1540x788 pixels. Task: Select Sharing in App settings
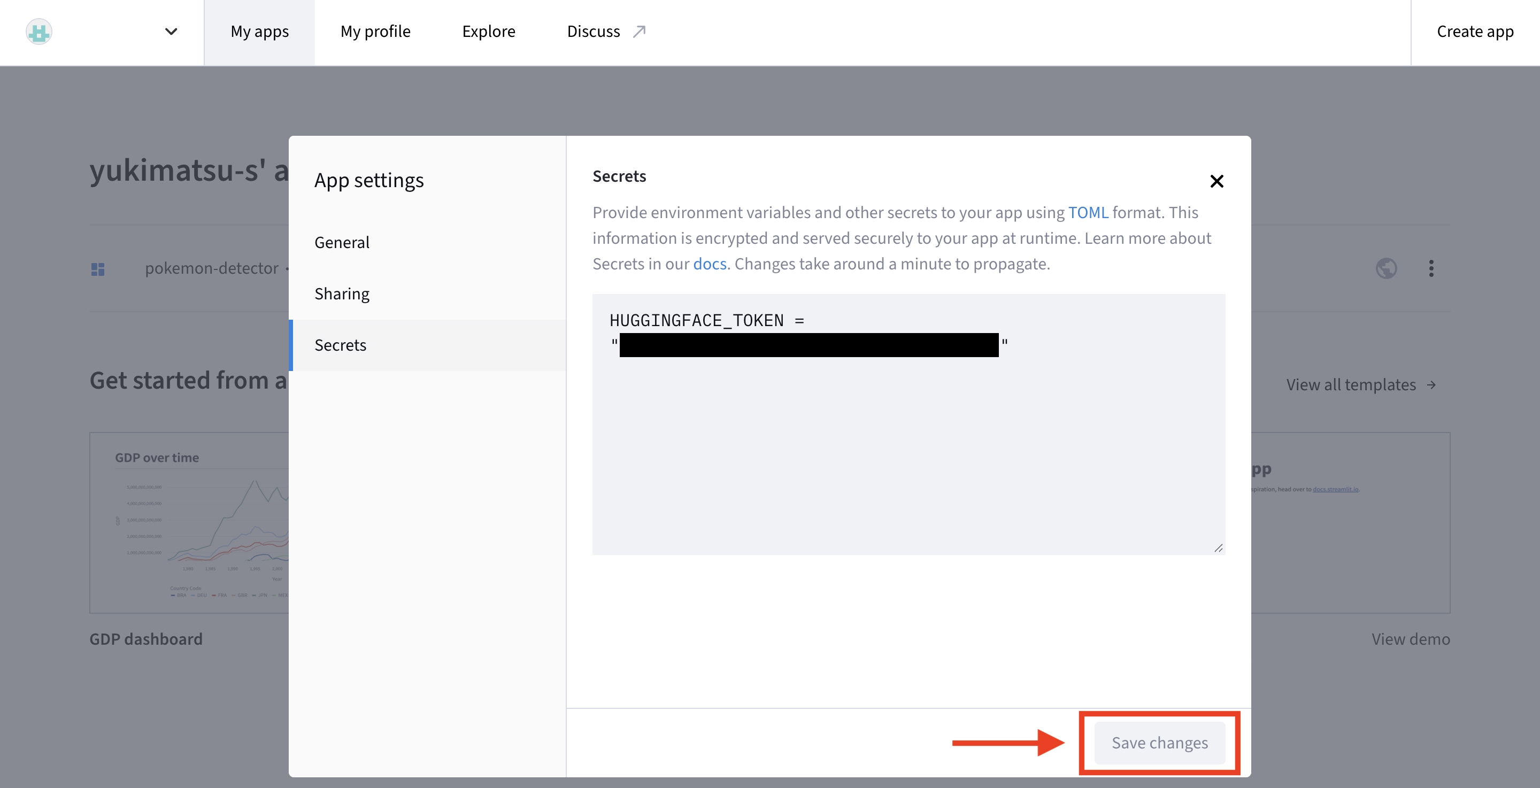[x=341, y=293]
